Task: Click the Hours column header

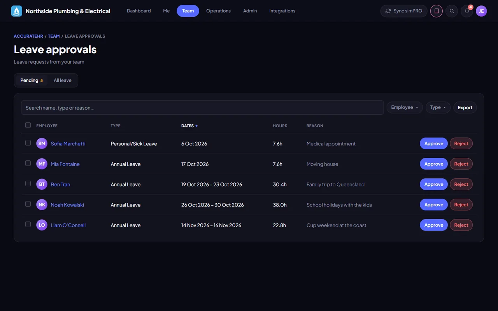Action: tap(280, 126)
